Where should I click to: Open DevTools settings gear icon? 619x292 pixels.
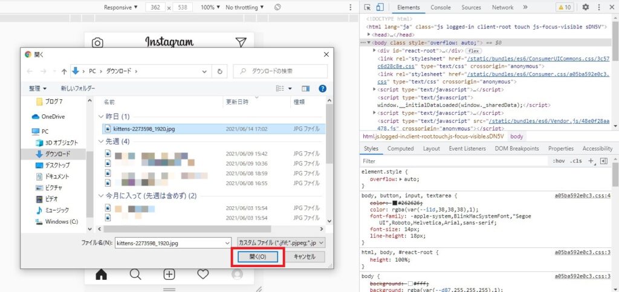[x=586, y=7]
